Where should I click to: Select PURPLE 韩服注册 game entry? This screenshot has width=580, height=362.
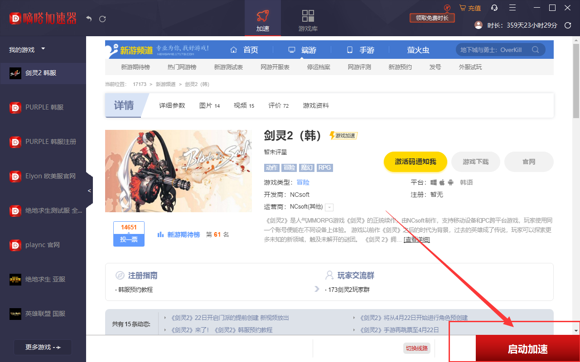pos(43,142)
